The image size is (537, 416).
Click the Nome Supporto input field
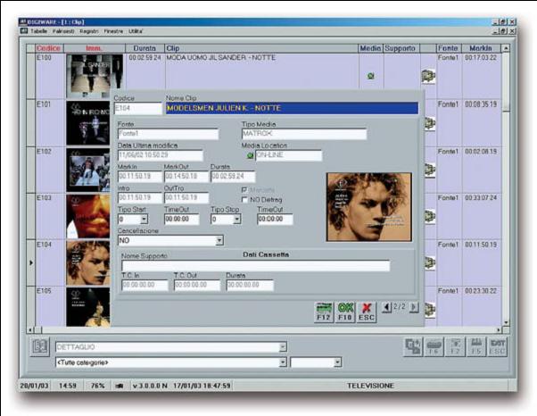pyautogui.click(x=255, y=266)
